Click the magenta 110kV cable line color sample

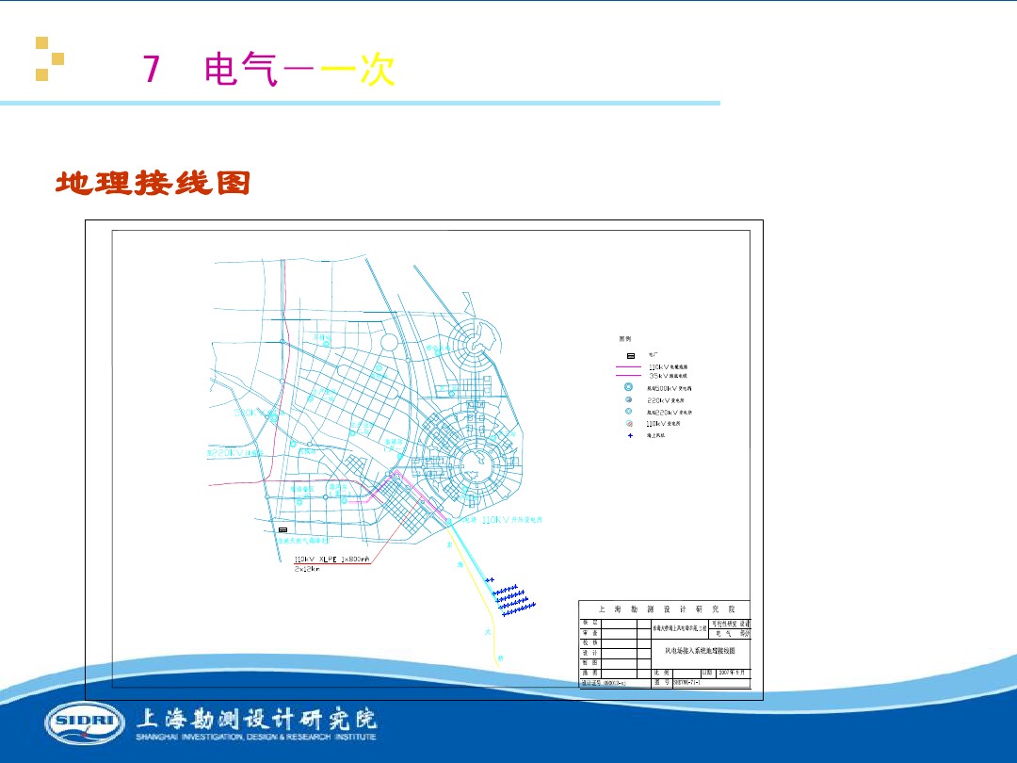(x=628, y=367)
